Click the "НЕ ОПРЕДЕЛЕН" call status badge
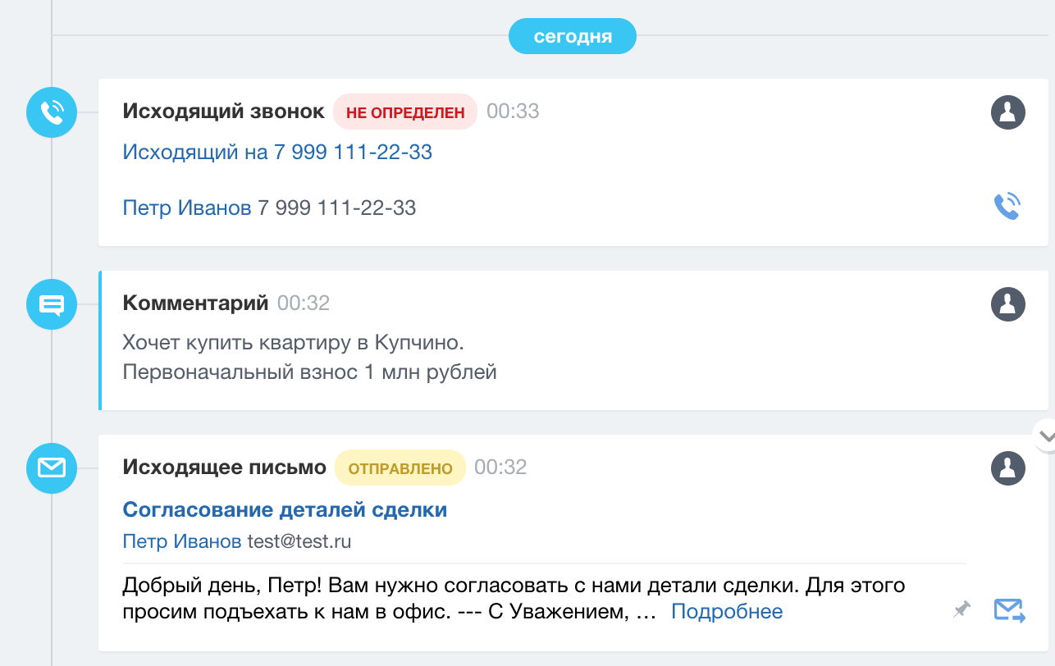Image resolution: width=1055 pixels, height=666 pixels. click(405, 112)
